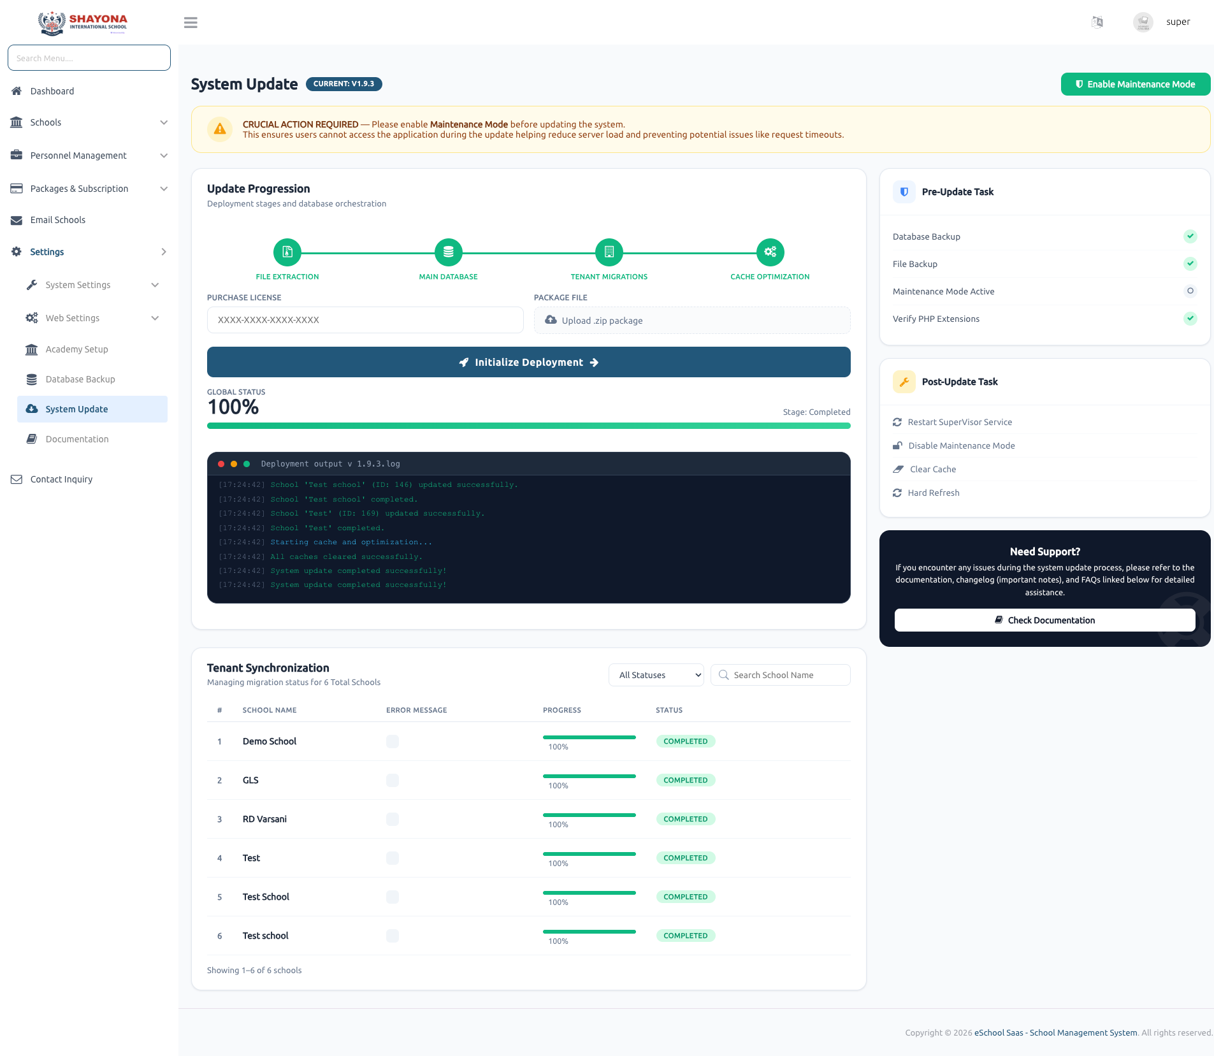Click eSchool Saas footer link

1055,1032
